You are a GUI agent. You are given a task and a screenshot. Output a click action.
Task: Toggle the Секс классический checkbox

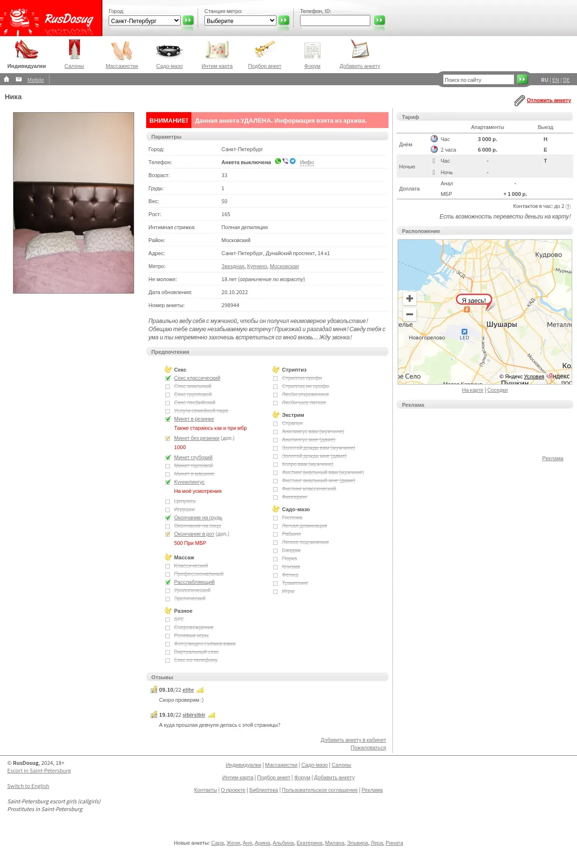point(168,378)
